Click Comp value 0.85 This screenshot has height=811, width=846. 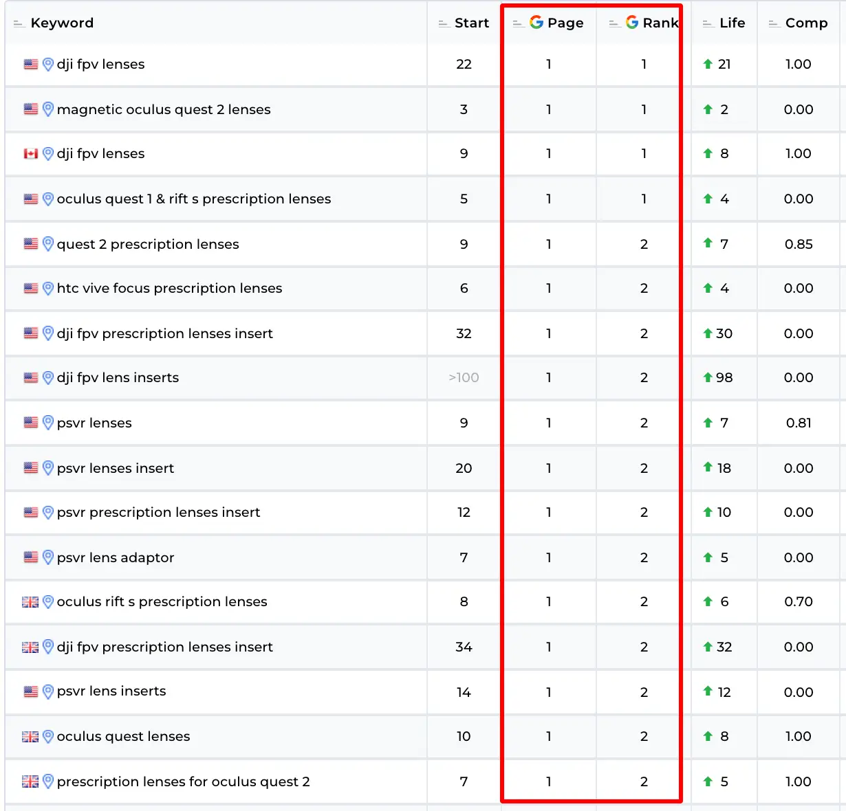799,244
